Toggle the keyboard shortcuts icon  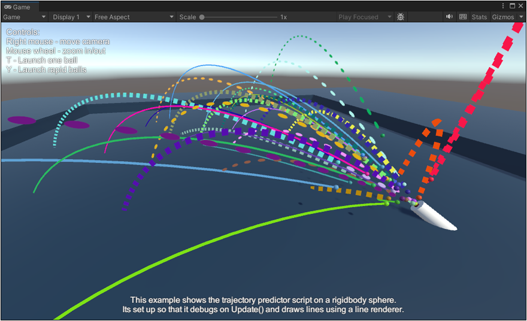(x=463, y=17)
